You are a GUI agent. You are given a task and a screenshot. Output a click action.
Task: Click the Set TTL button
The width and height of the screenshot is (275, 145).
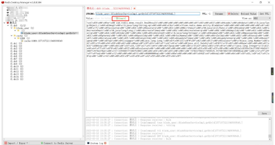tap(264, 14)
